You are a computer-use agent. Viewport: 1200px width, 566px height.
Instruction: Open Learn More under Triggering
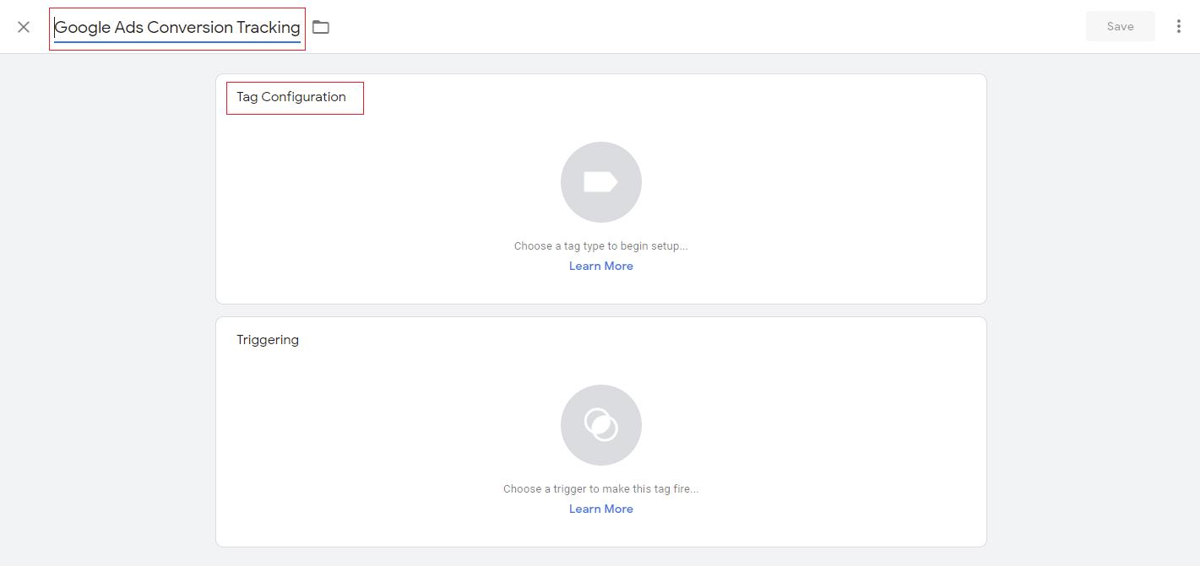[x=600, y=509]
